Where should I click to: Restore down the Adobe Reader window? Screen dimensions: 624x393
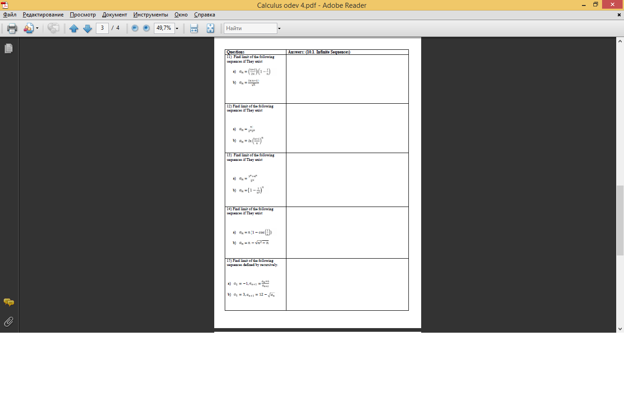tap(596, 5)
